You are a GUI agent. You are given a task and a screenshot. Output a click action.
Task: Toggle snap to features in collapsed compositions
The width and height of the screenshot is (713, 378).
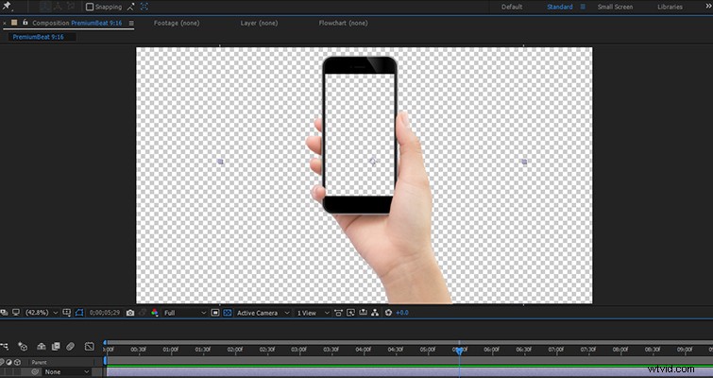(144, 7)
